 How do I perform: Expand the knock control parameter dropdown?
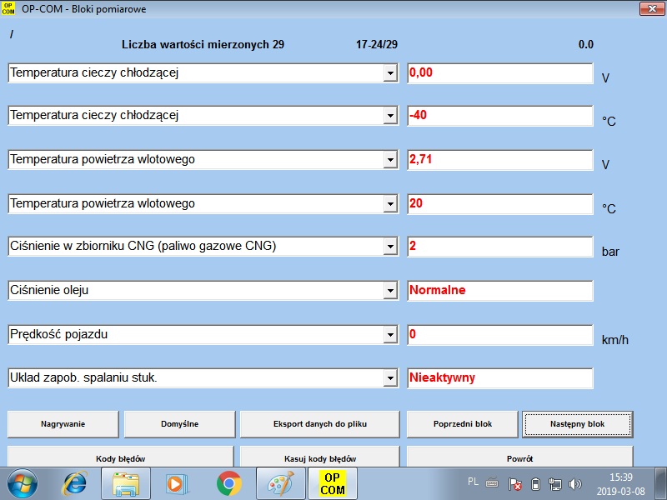[389, 378]
